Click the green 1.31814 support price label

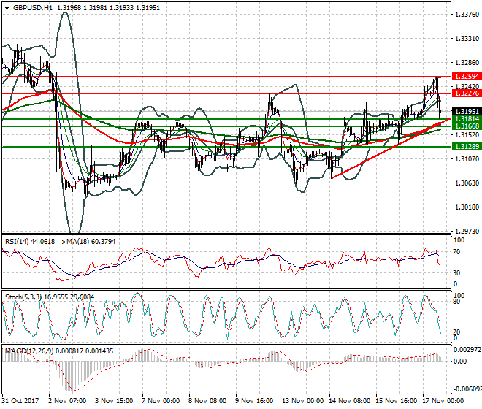tap(467, 119)
